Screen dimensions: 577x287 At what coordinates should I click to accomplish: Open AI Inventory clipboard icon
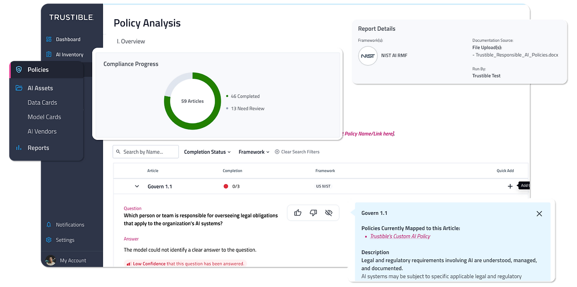(x=49, y=54)
